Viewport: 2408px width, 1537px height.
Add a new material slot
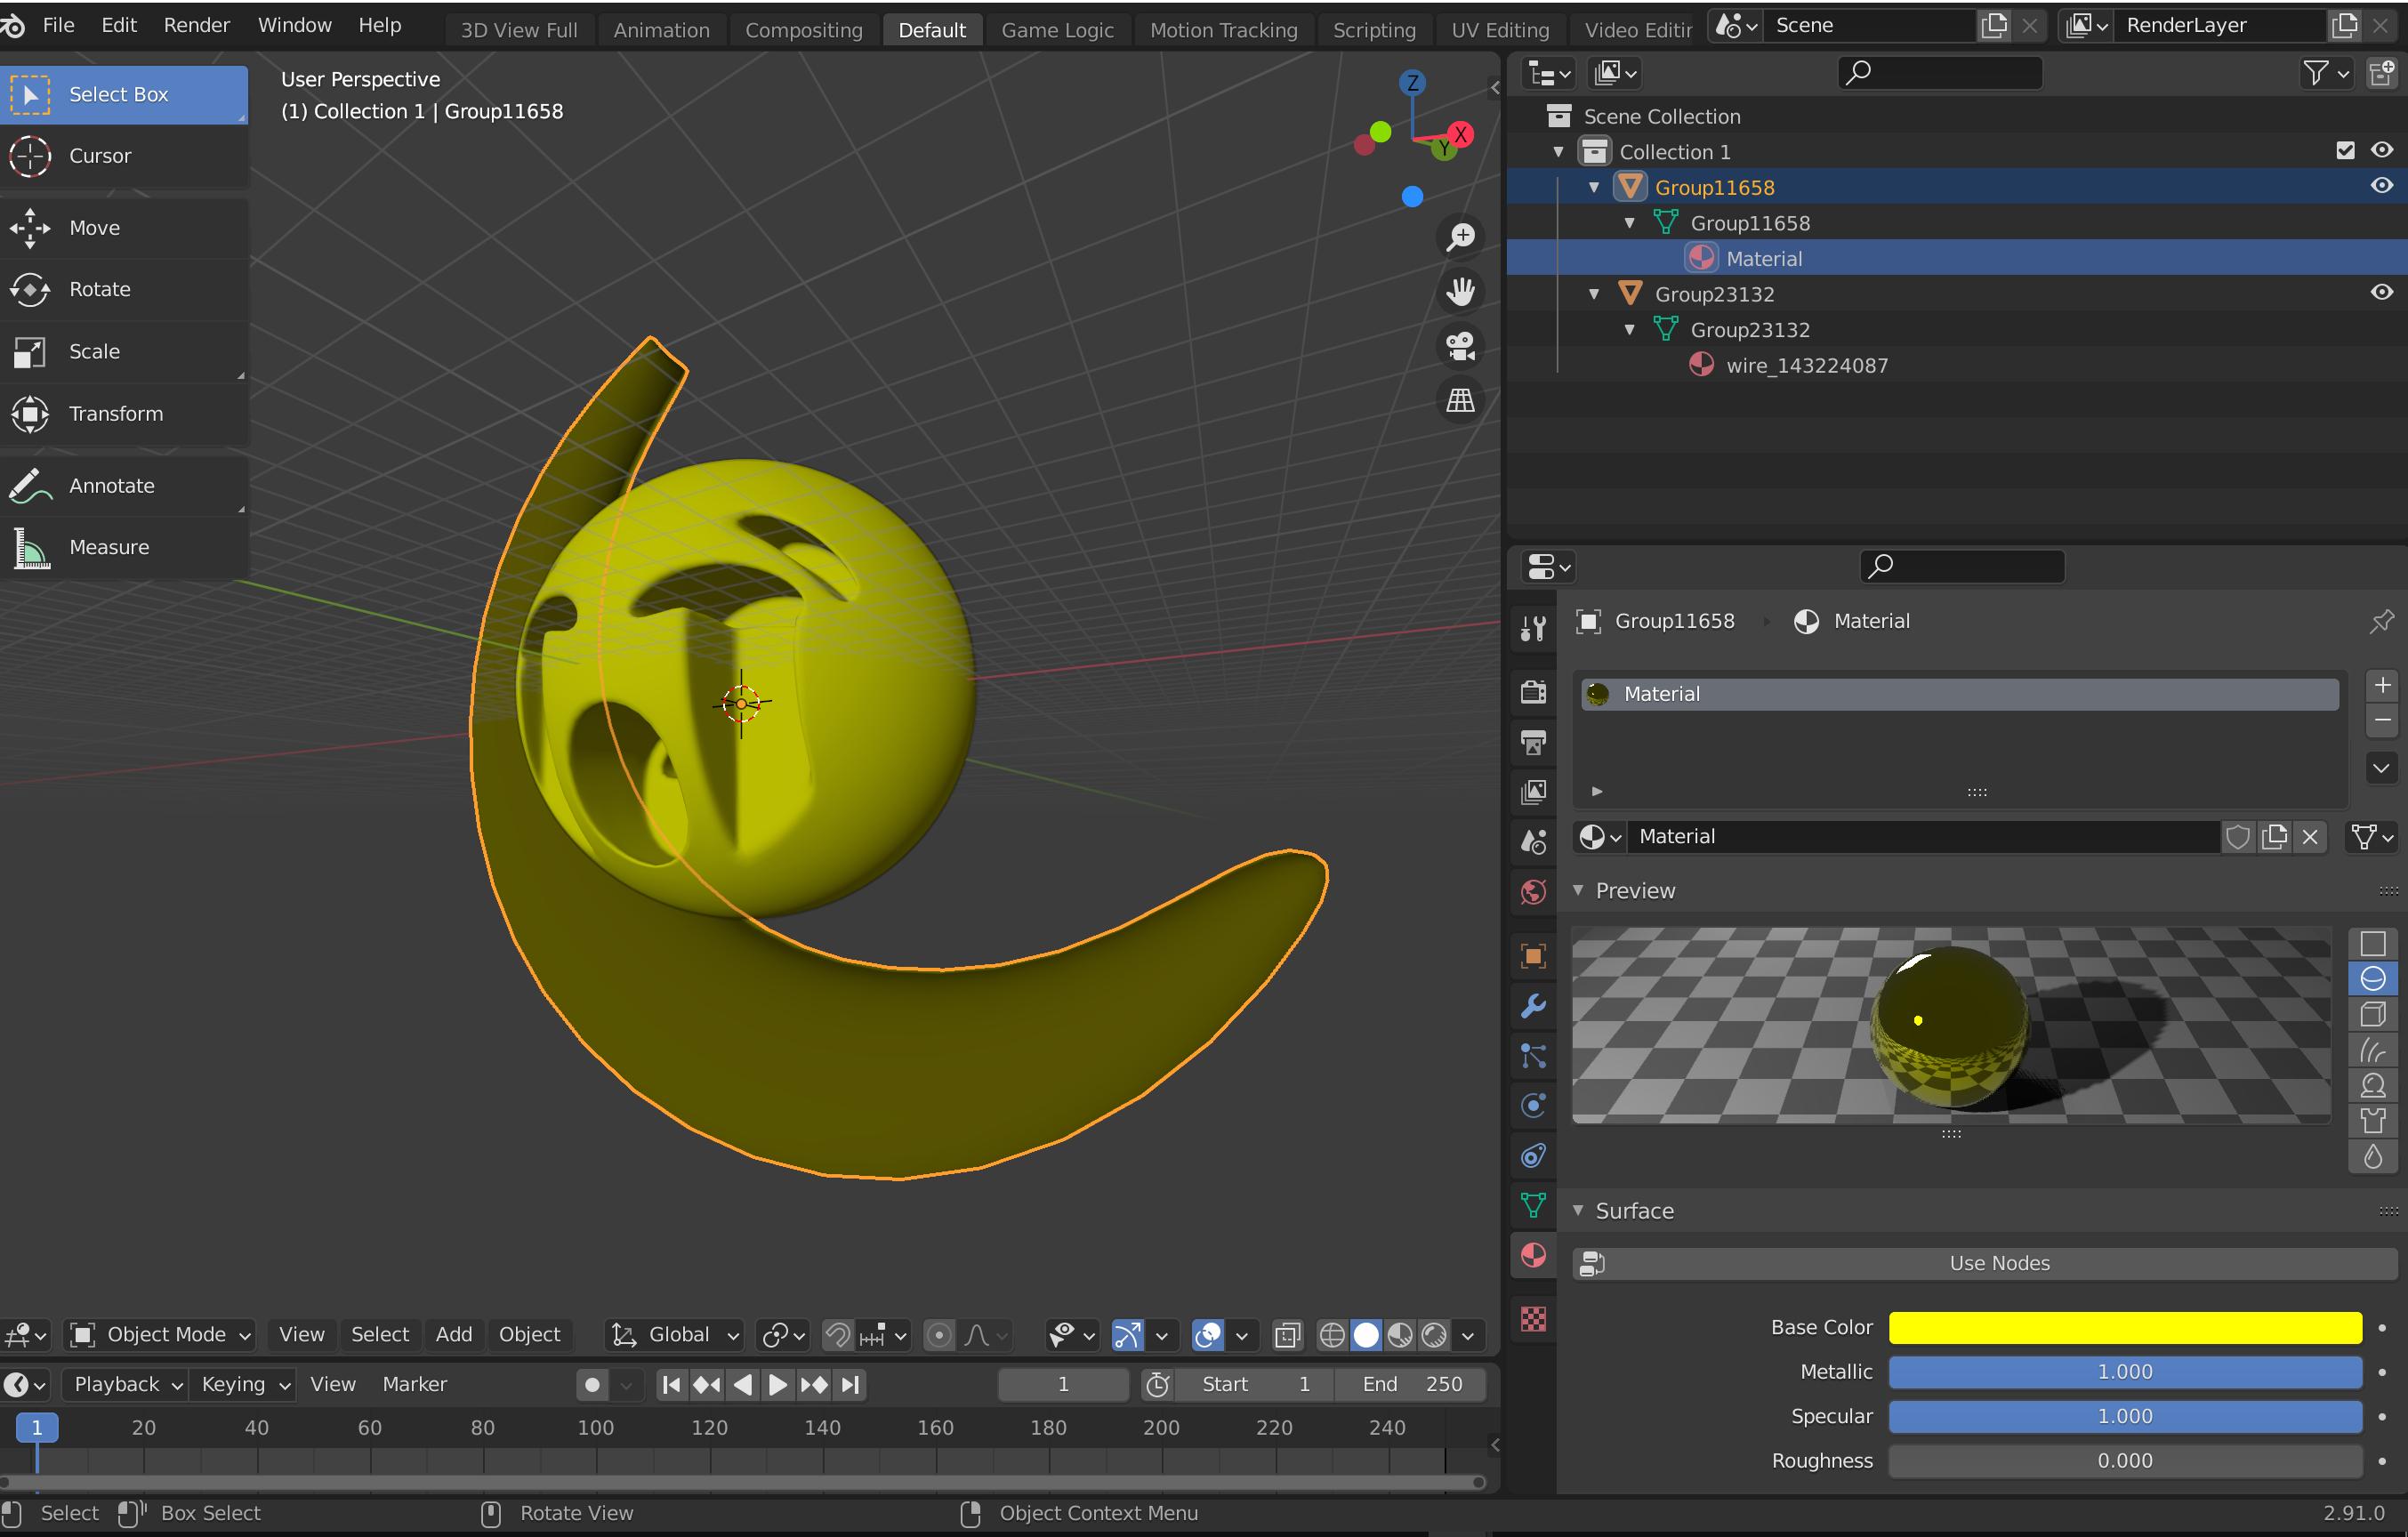2381,685
